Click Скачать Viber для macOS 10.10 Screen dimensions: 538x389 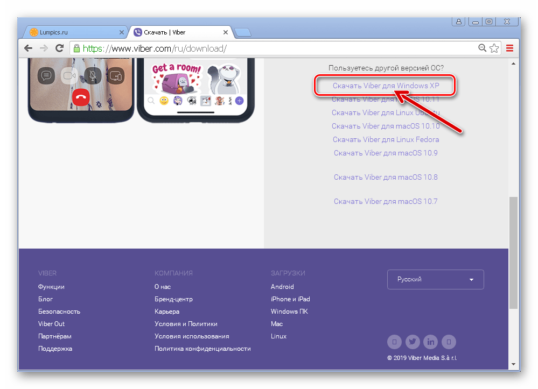click(386, 126)
